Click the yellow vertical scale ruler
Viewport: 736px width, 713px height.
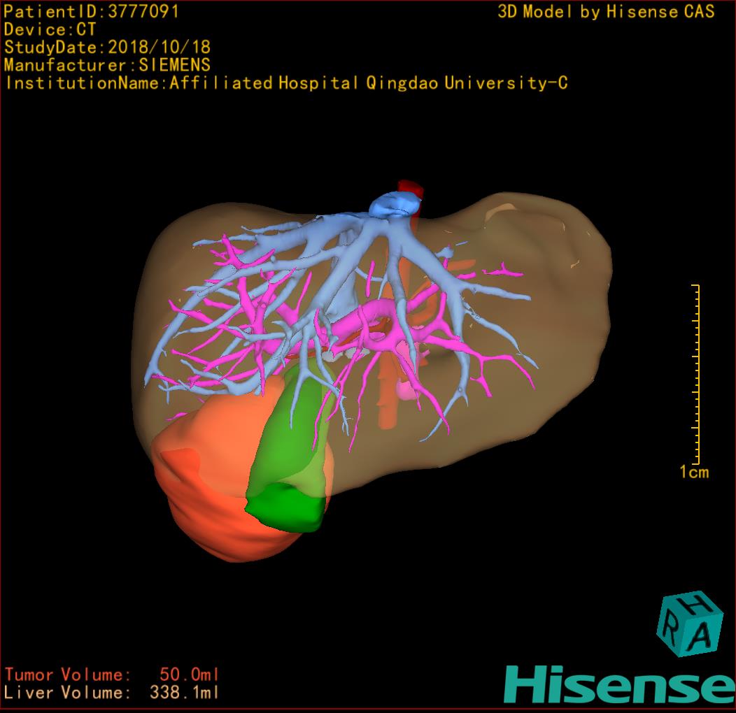pyautogui.click(x=696, y=374)
